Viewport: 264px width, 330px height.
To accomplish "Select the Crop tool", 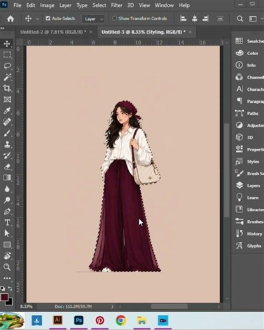I will click(7, 88).
